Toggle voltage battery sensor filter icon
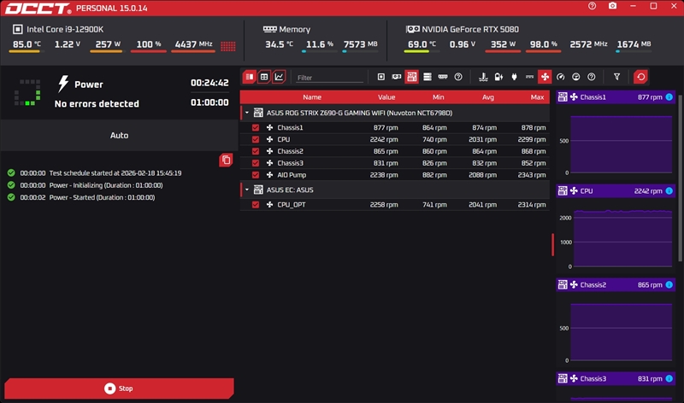 point(498,77)
